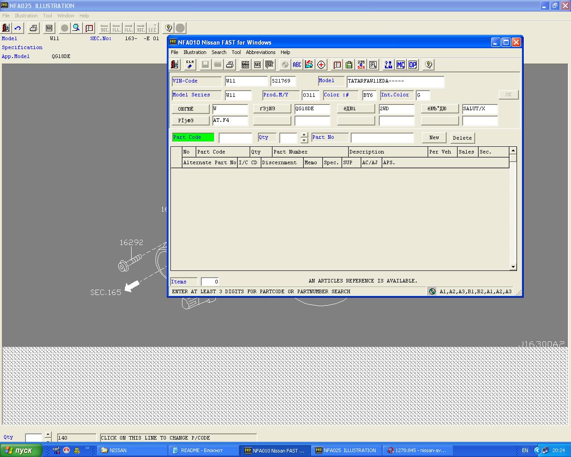Screen dimensions: 571x457
Task: Click the open book icon in NFA025 toolbar
Action: [89, 28]
